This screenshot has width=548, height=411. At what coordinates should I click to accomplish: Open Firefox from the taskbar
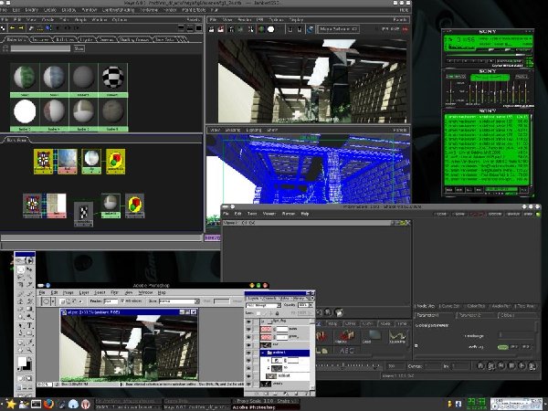click(x=49, y=404)
